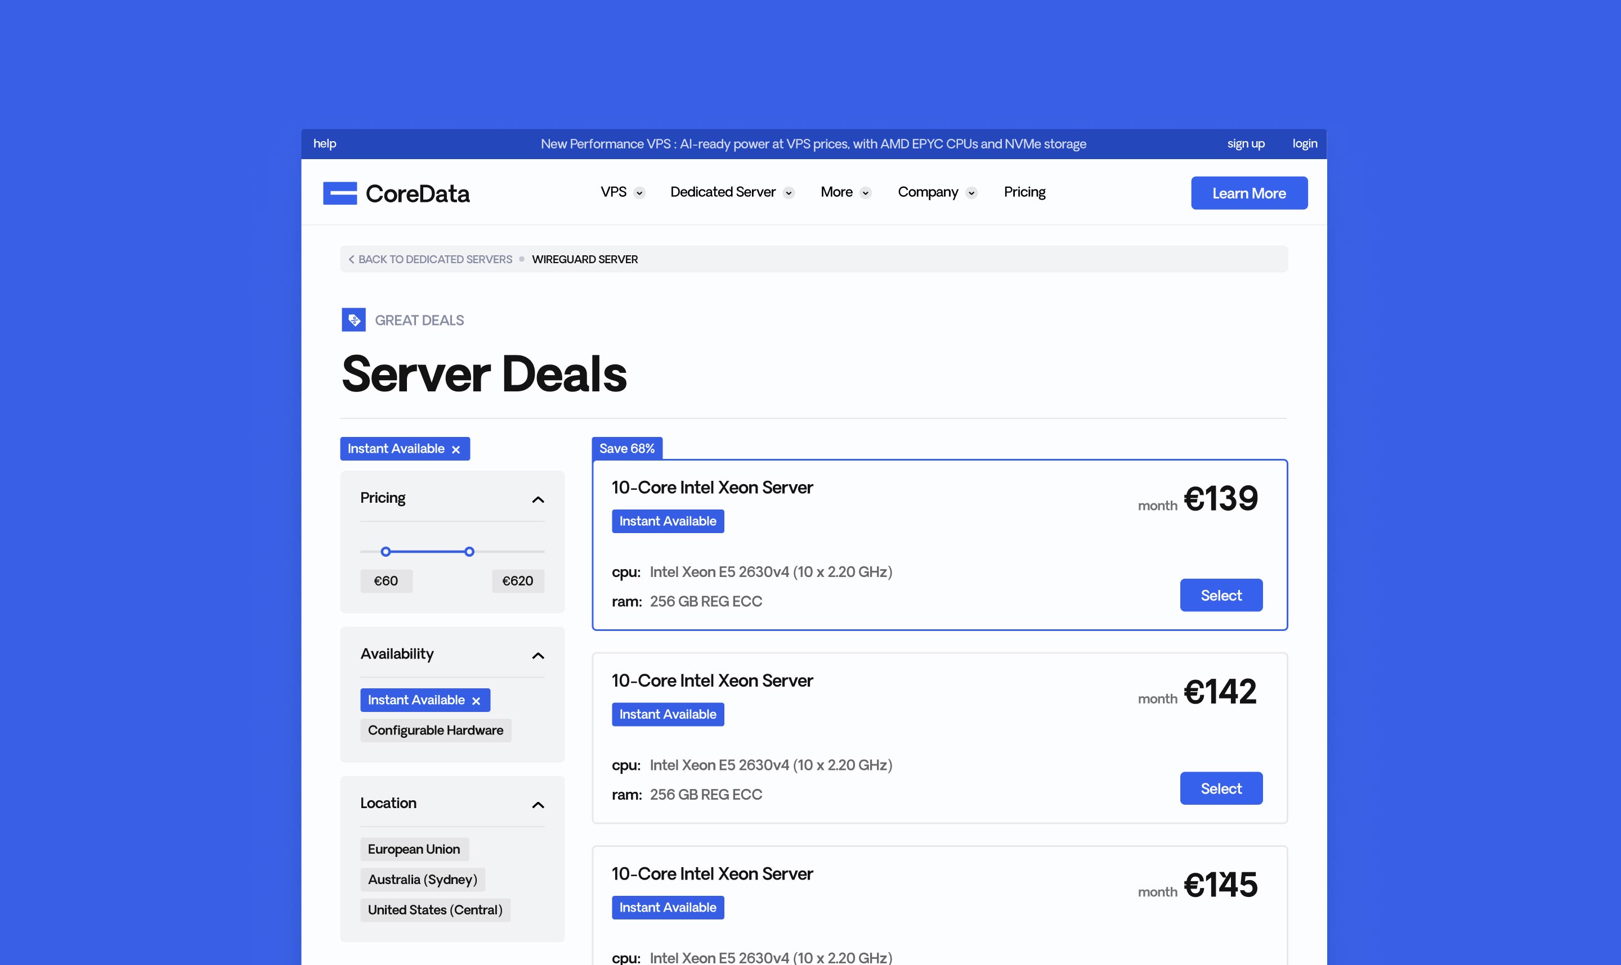The width and height of the screenshot is (1621, 965).
Task: Click the CPU spec on the €139 card
Action: tap(771, 572)
